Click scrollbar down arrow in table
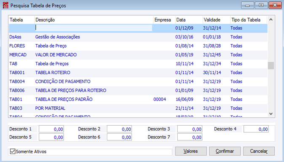 pyautogui.click(x=271, y=113)
